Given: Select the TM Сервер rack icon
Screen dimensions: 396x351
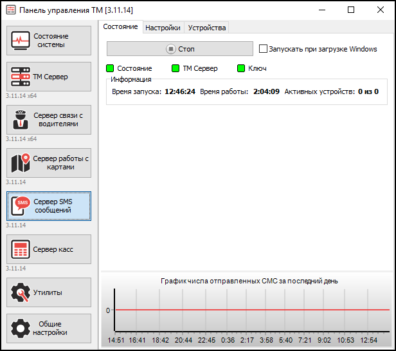Looking at the screenshot, I should coord(21,77).
